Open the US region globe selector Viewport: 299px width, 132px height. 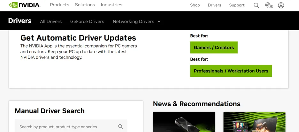coord(269,5)
